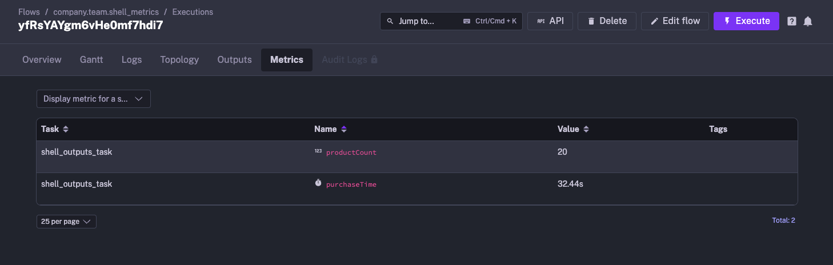
Task: Sort by the Task column arrows
Action: [66, 130]
